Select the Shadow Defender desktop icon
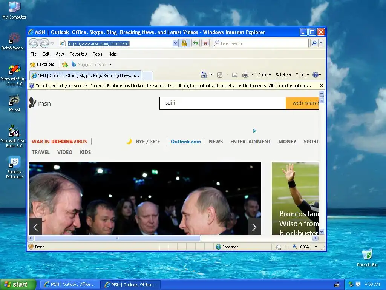 pos(14,167)
